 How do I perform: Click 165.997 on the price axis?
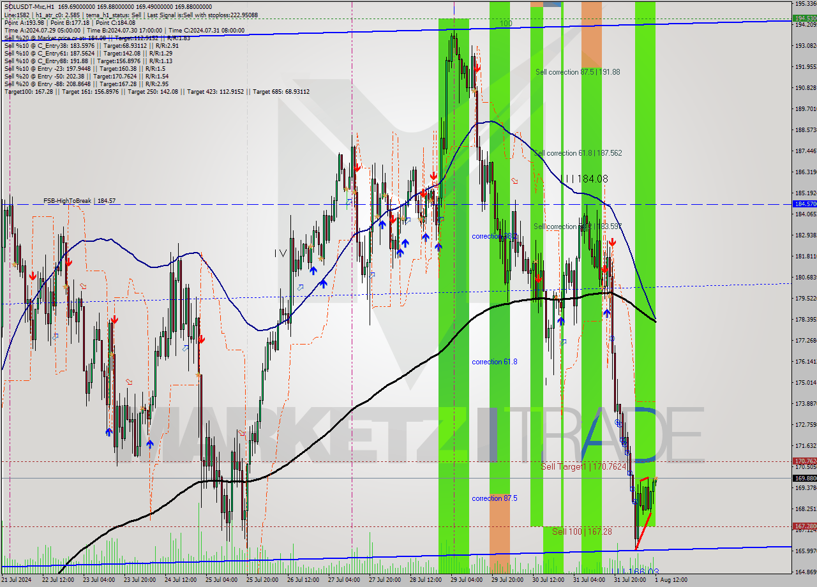[x=806, y=551]
